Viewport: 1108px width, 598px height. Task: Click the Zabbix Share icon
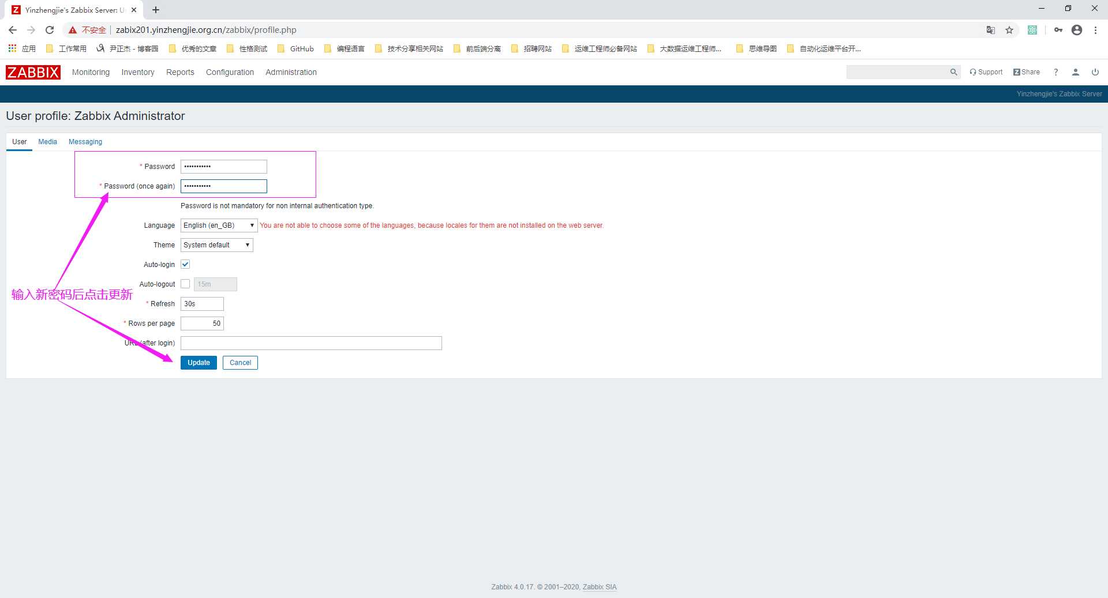(x=1027, y=72)
